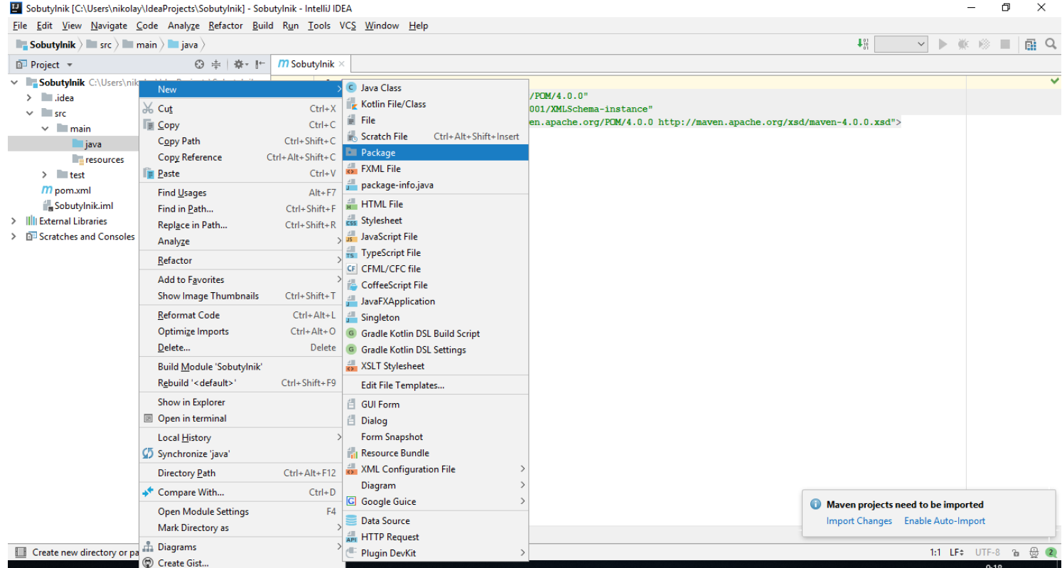Select Gradle Kotlin DSL Build Script
1062x568 pixels.
click(x=436, y=333)
